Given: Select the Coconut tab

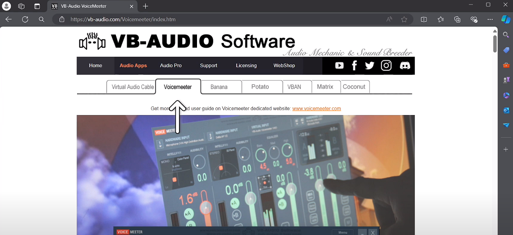Looking at the screenshot, I should [355, 87].
